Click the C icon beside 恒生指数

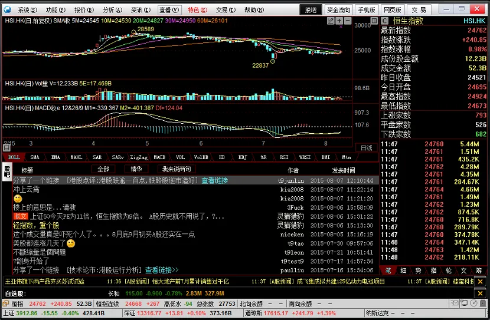click(x=385, y=21)
